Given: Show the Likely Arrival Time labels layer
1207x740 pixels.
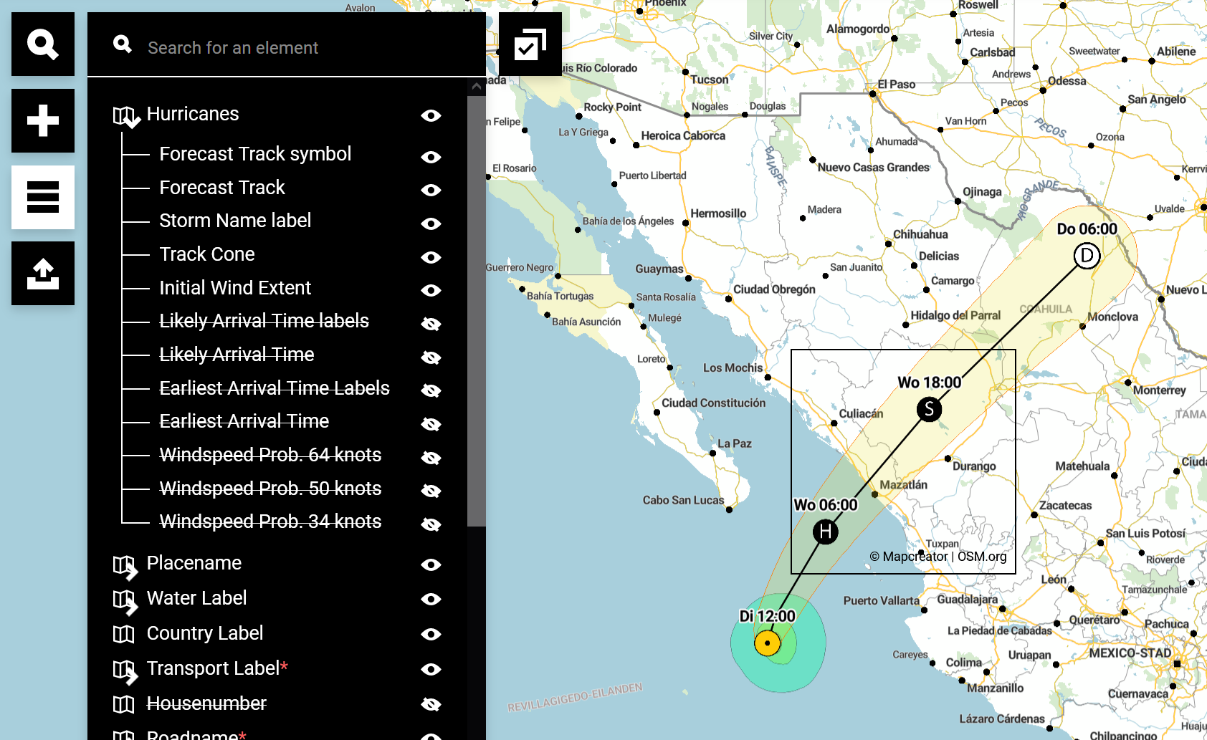Looking at the screenshot, I should (x=431, y=324).
